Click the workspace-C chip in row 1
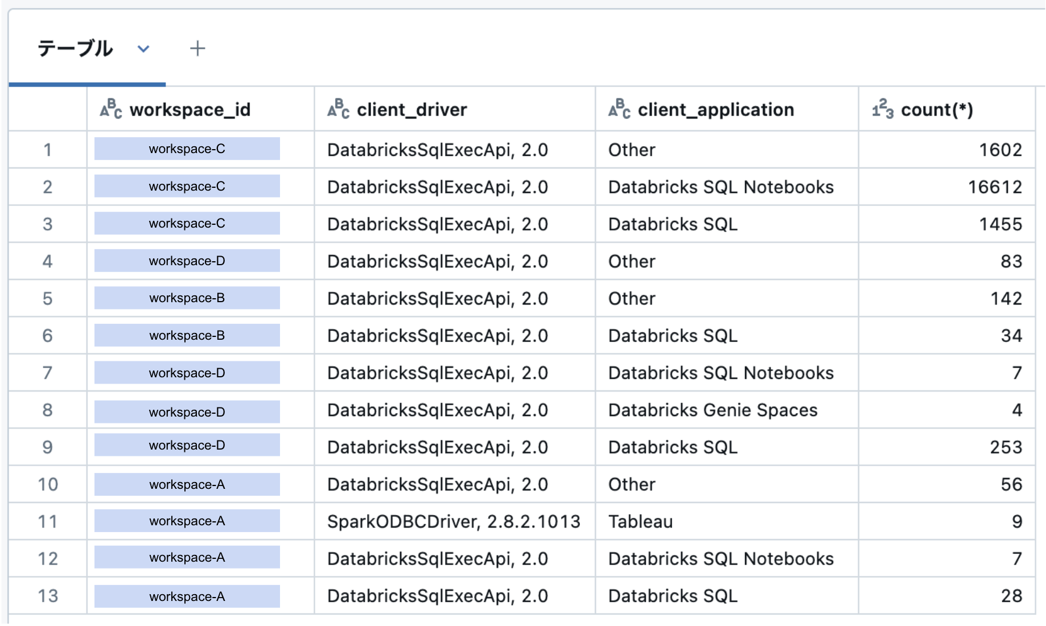This screenshot has height=626, width=1046. [x=186, y=149]
